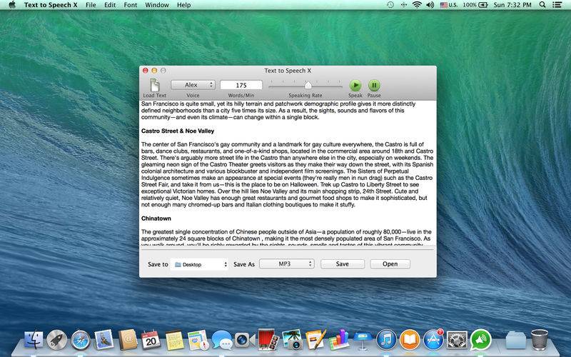Open Numbers bar chart icon in Dock
This screenshot has height=357, width=571.
pyautogui.click(x=339, y=340)
